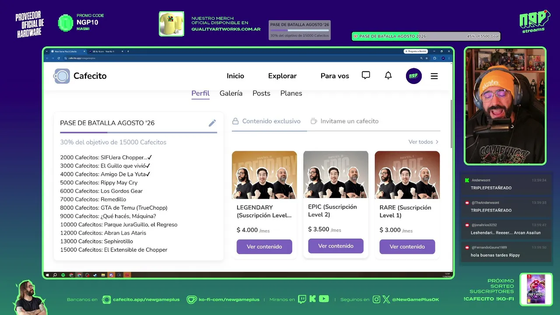Viewport: 560px width, 315px height.
Task: Open the LEGENDARY card thumbnail
Action: (x=264, y=175)
